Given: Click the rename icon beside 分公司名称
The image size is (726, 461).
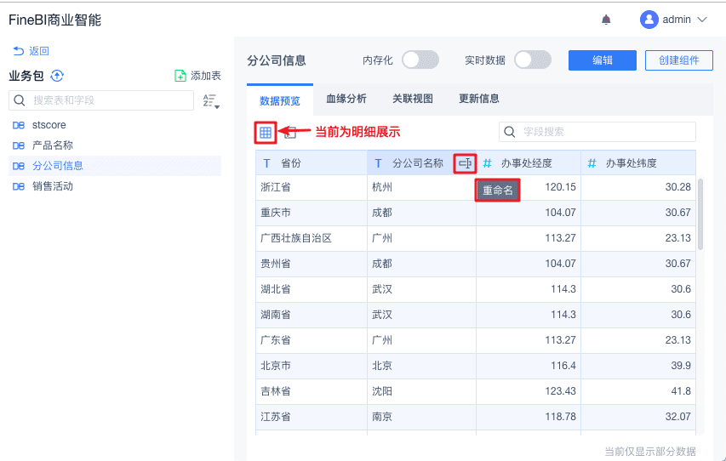Looking at the screenshot, I should 465,163.
